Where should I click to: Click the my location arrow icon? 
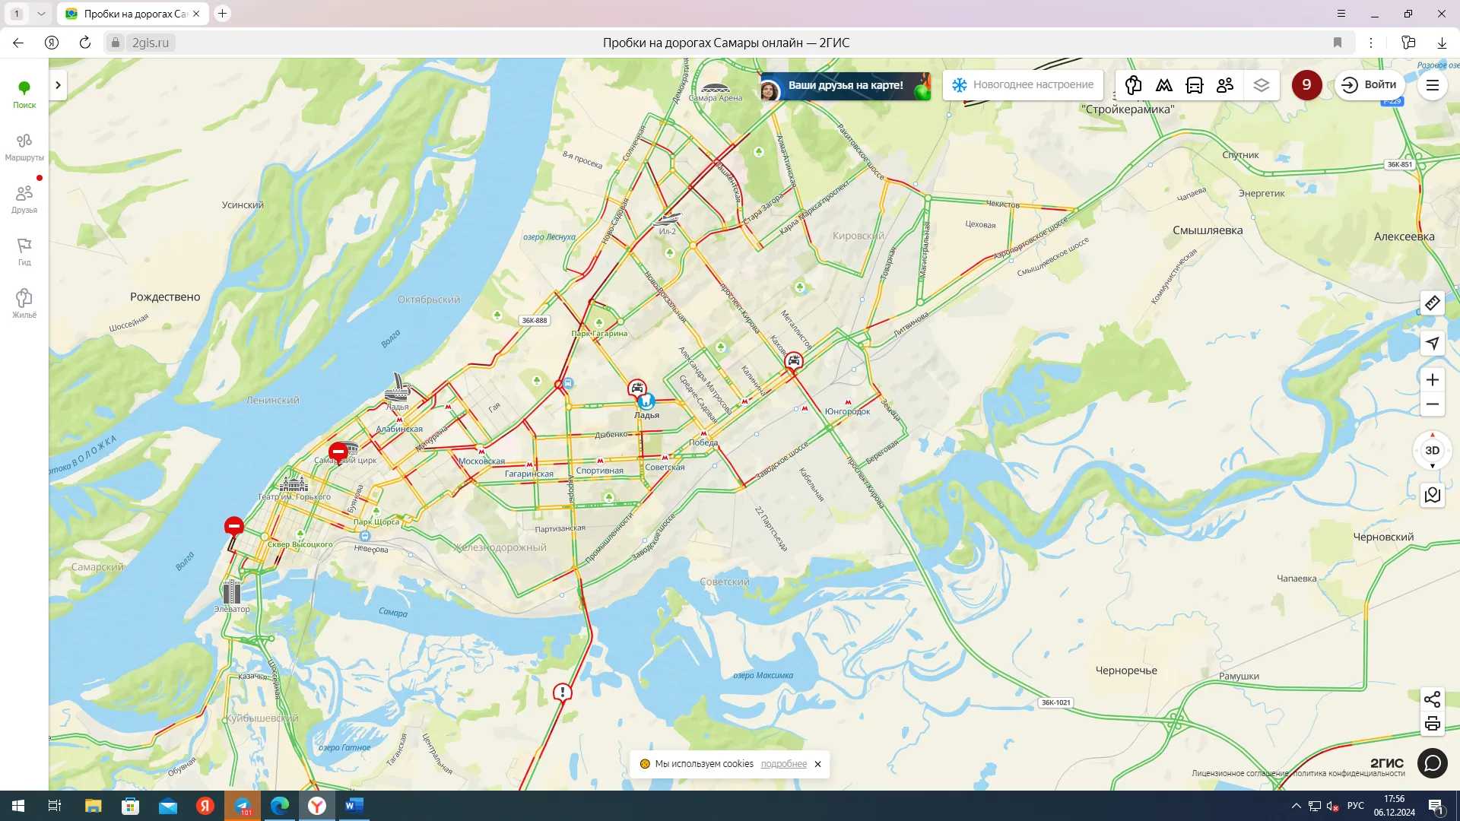(1432, 343)
